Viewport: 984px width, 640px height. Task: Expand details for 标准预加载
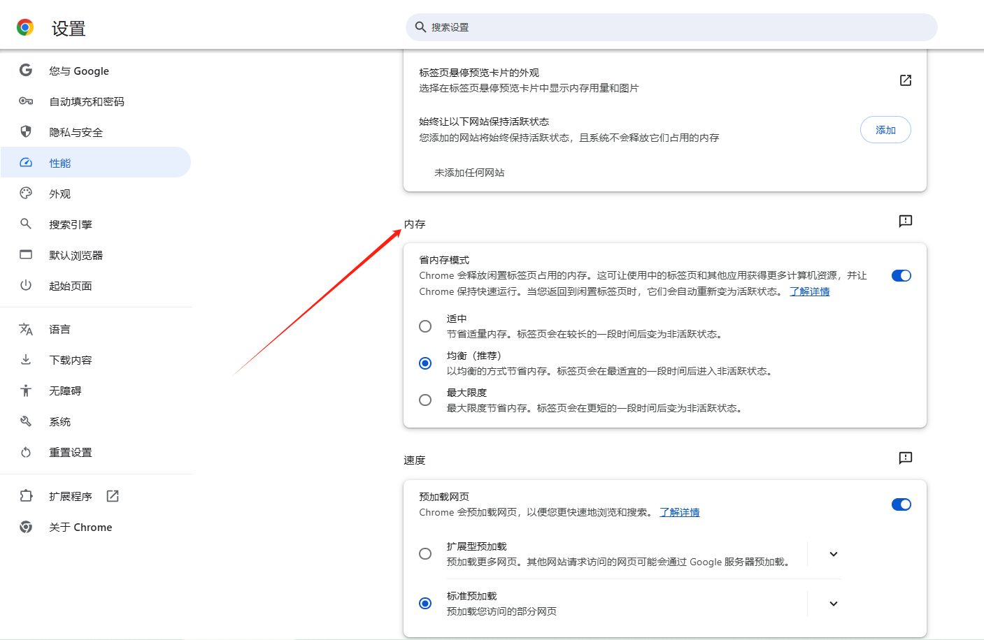pos(834,604)
